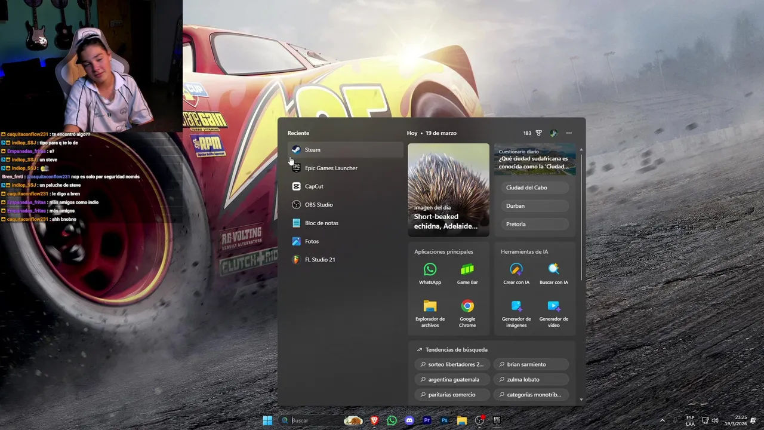This screenshot has height=430, width=764.
Task: Open Photoshop from the taskbar
Action: (444, 420)
